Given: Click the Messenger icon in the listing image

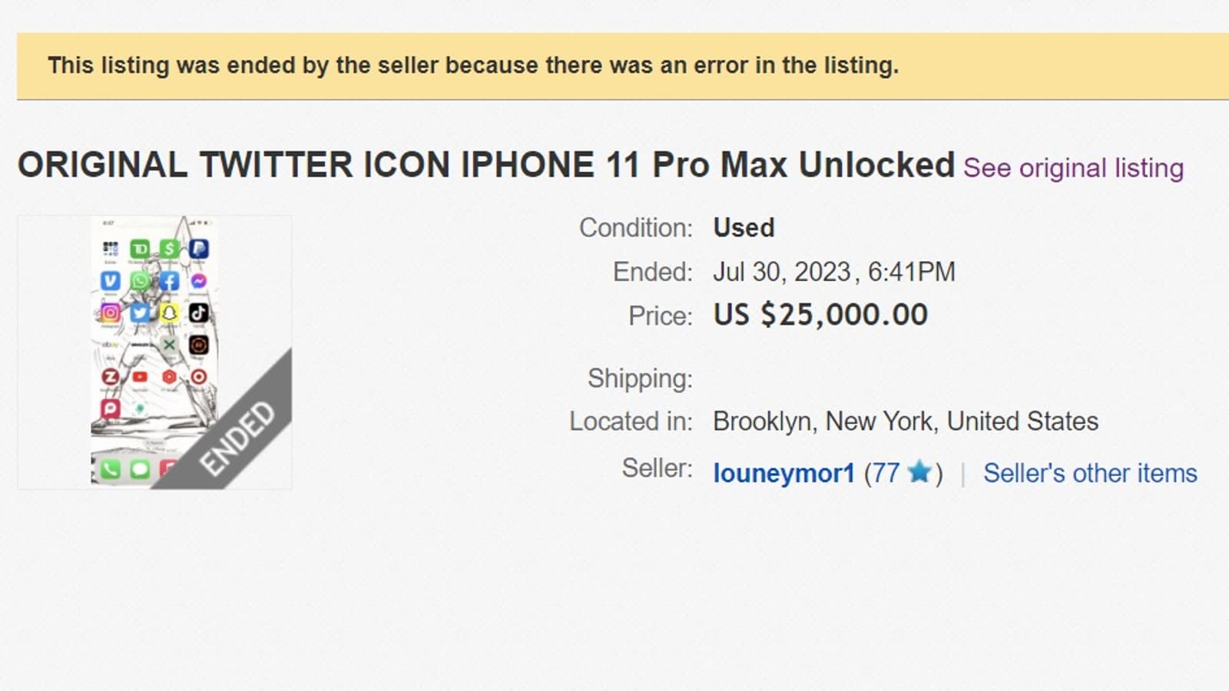Looking at the screenshot, I should point(198,281).
